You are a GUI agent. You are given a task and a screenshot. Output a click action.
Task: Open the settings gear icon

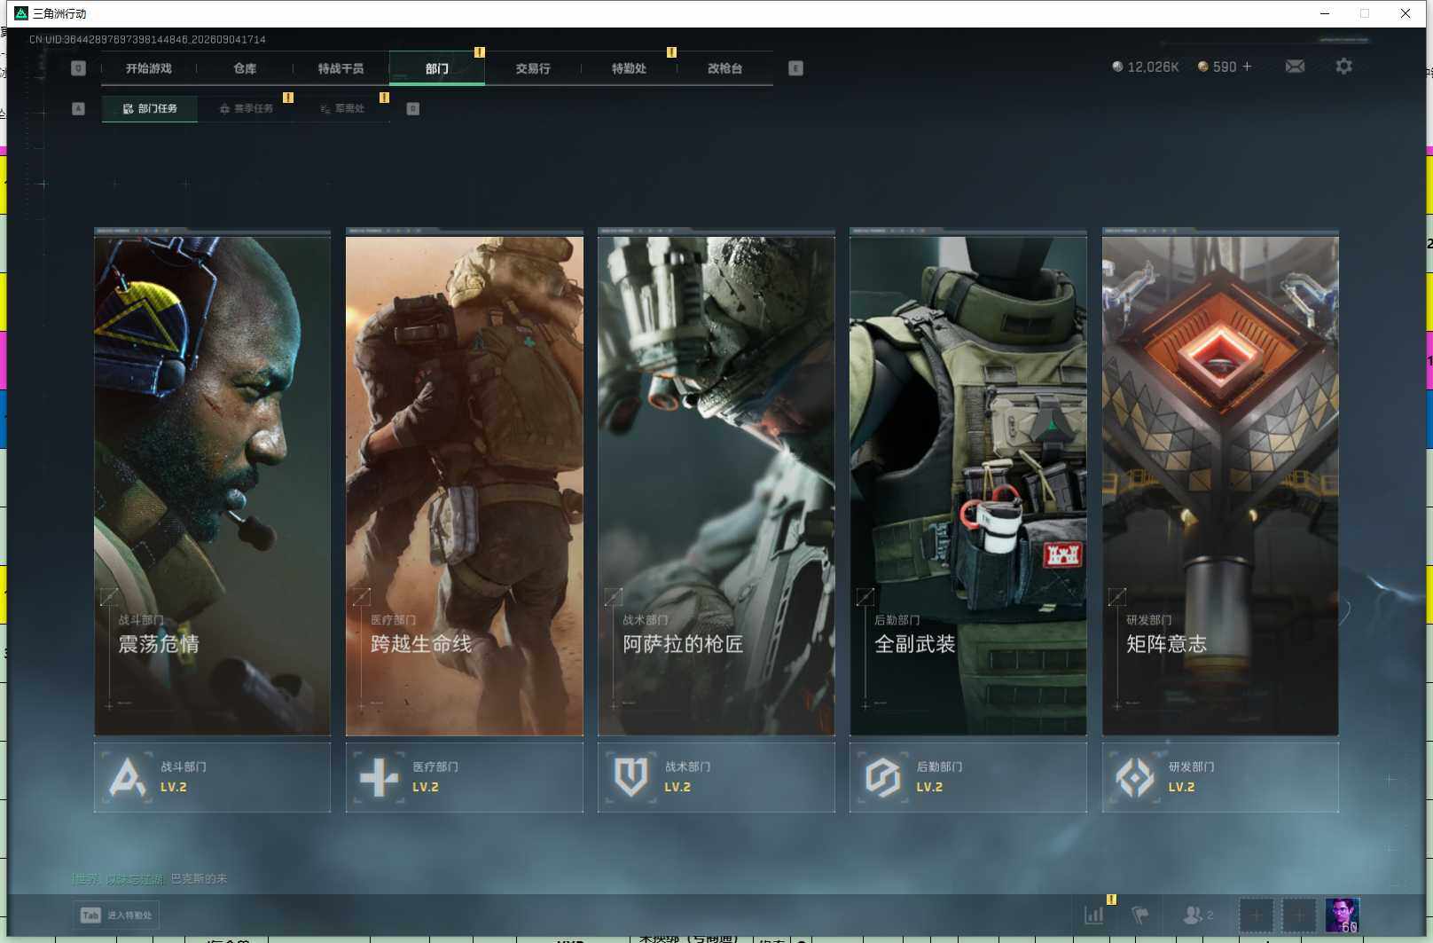[x=1343, y=67]
